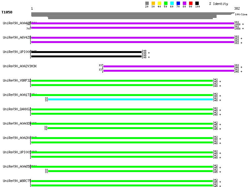Click the UniRef90_A6V4Z8 sequence label

click(17, 37)
